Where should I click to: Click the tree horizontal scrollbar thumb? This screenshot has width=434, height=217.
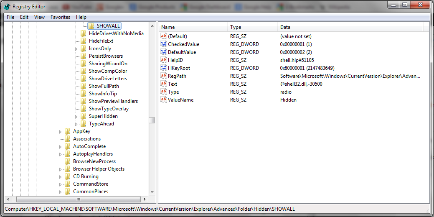click(79, 199)
